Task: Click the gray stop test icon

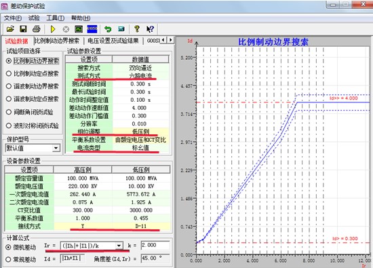Action: [x=66, y=29]
